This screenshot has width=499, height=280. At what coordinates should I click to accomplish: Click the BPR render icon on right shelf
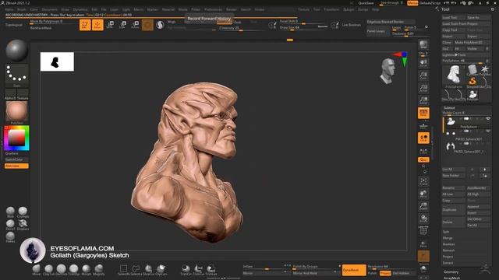pyautogui.click(x=423, y=45)
